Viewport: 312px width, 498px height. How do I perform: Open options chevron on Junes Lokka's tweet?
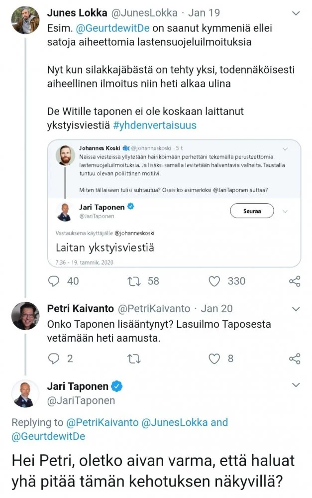pos(295,12)
